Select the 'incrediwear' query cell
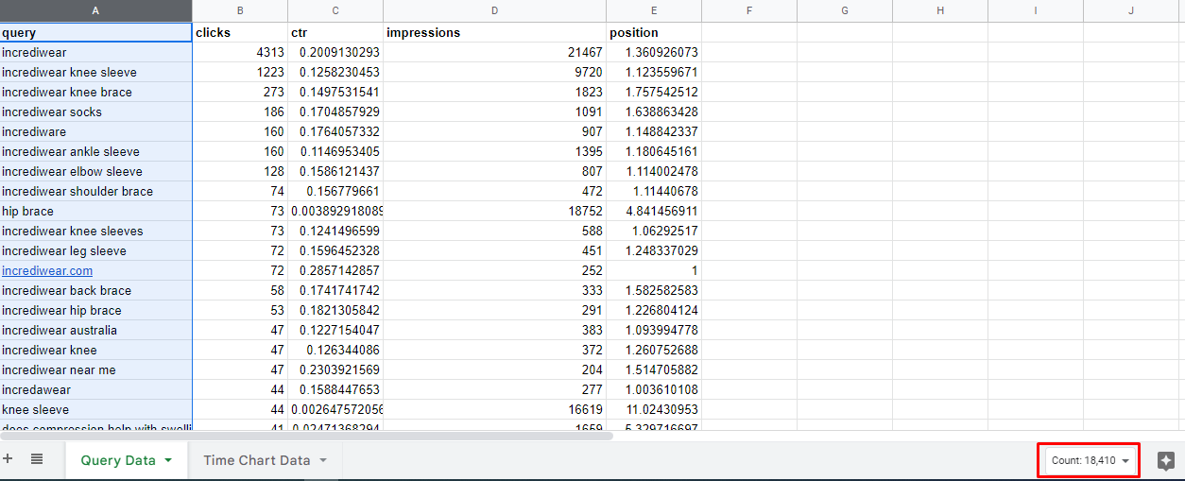 tap(96, 52)
